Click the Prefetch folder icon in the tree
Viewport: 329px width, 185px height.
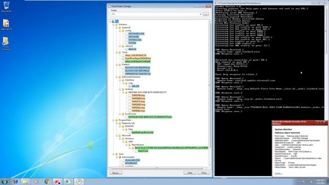(120, 65)
